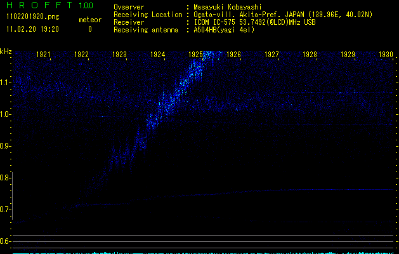Click the 1922 time axis marker
Image resolution: width=399 pixels, height=254 pixels.
(x=81, y=55)
